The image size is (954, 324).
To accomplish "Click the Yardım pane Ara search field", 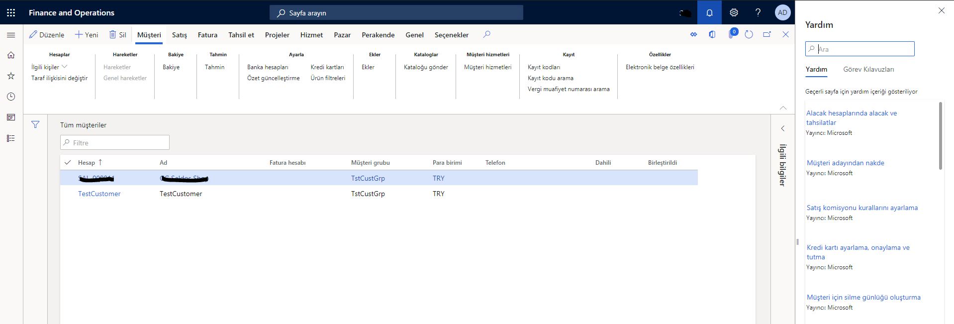I will pos(860,49).
